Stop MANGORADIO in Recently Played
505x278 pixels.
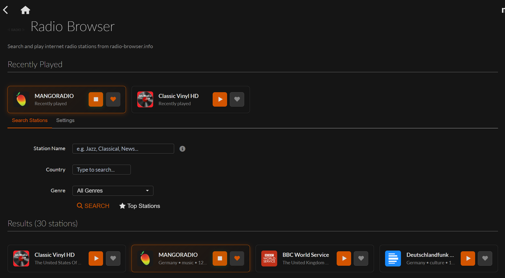(x=96, y=99)
